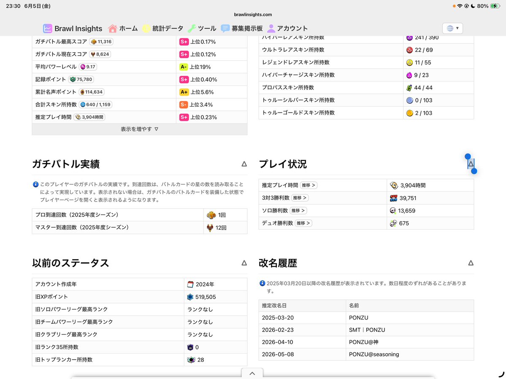Select the ウルトラレアスキン所持数 row label
The width and height of the screenshot is (506, 379).
tap(293, 50)
